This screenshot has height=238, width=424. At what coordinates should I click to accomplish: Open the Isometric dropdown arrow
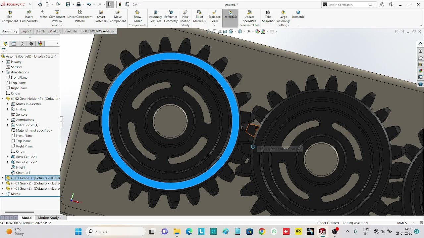[x=298, y=25]
